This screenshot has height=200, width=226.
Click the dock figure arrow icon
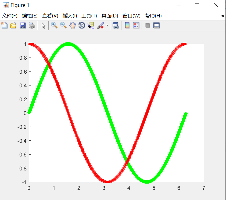[223, 16]
